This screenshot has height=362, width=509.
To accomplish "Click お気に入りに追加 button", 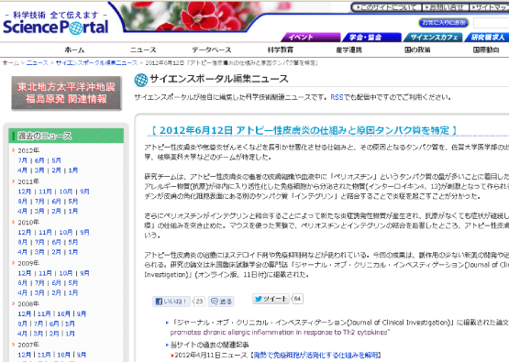I will [444, 22].
